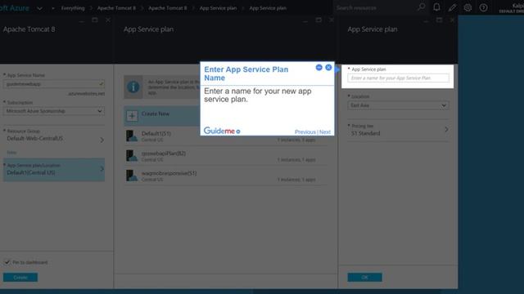
Task: Go to second Apache Tomcat 8 breadcrumb
Action: 167,8
